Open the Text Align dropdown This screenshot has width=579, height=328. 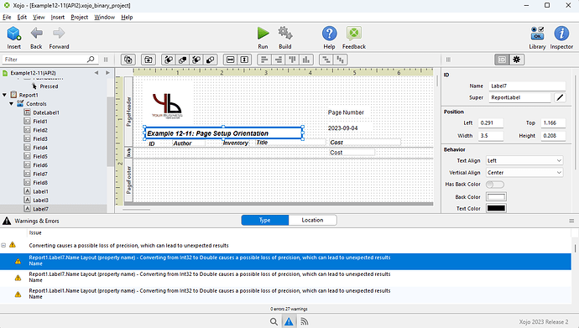[x=524, y=160]
